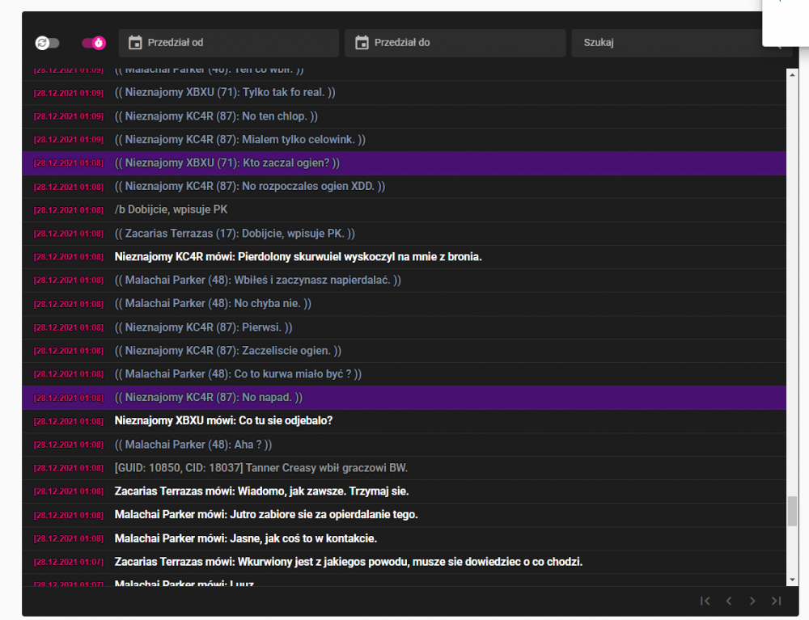This screenshot has width=809, height=620.
Task: Click the 01:07 timestamp of the Wkurwiony row
Action: pyautogui.click(x=69, y=563)
